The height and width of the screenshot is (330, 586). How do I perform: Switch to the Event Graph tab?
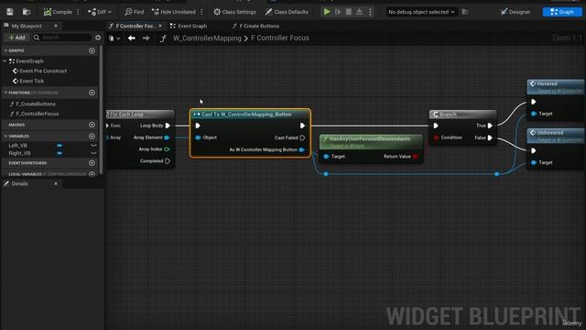189,26
